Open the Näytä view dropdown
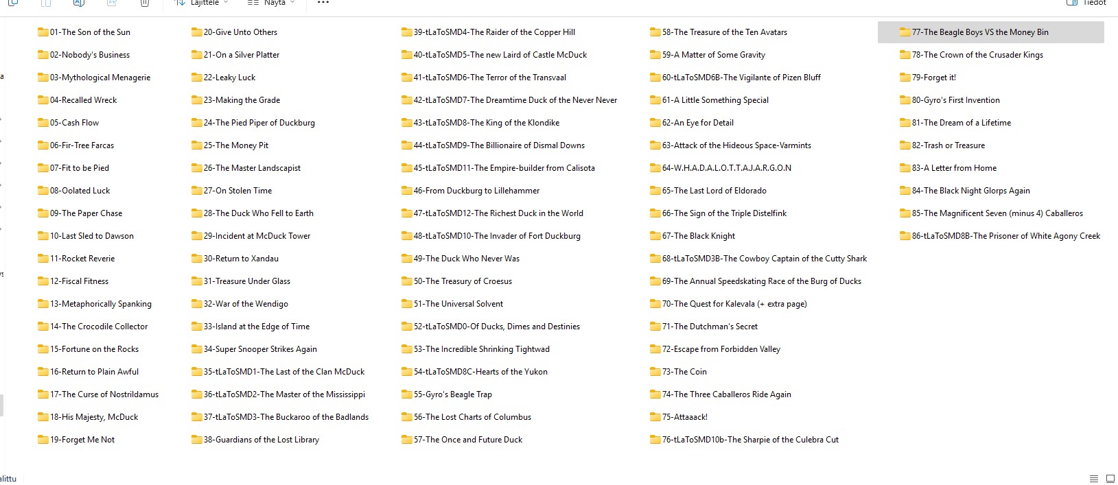Screen dimensions: 1118x485 [271, 3]
